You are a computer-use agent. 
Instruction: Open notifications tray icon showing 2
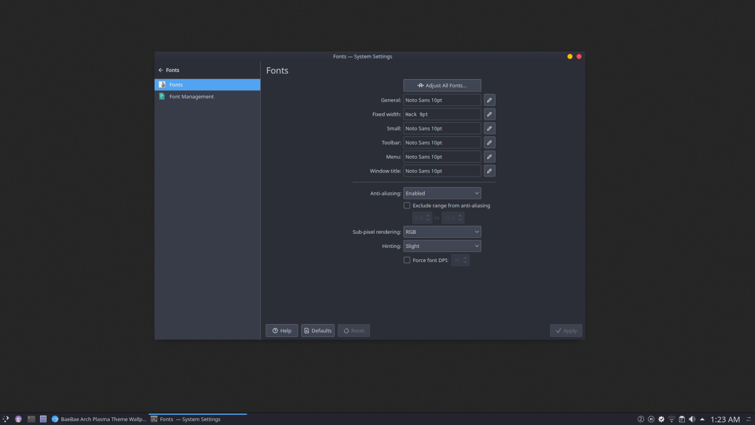(x=641, y=419)
